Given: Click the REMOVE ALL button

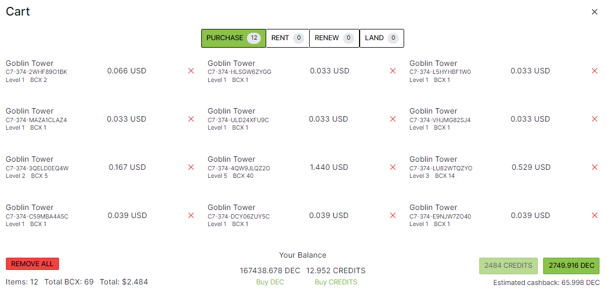Looking at the screenshot, I should (x=32, y=264).
